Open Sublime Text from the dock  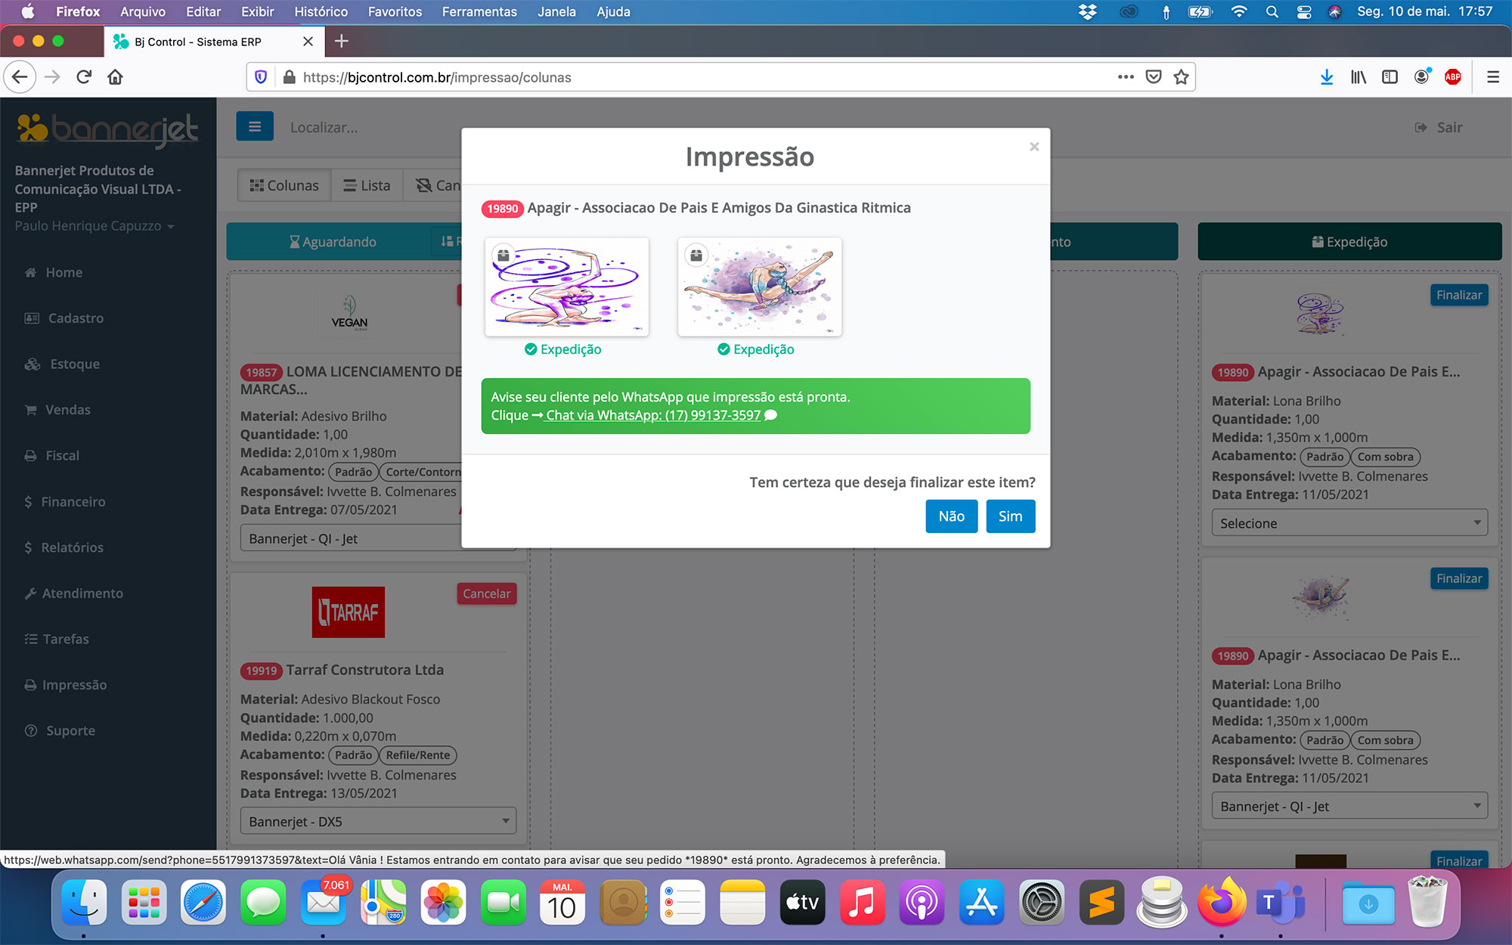[x=1101, y=903]
